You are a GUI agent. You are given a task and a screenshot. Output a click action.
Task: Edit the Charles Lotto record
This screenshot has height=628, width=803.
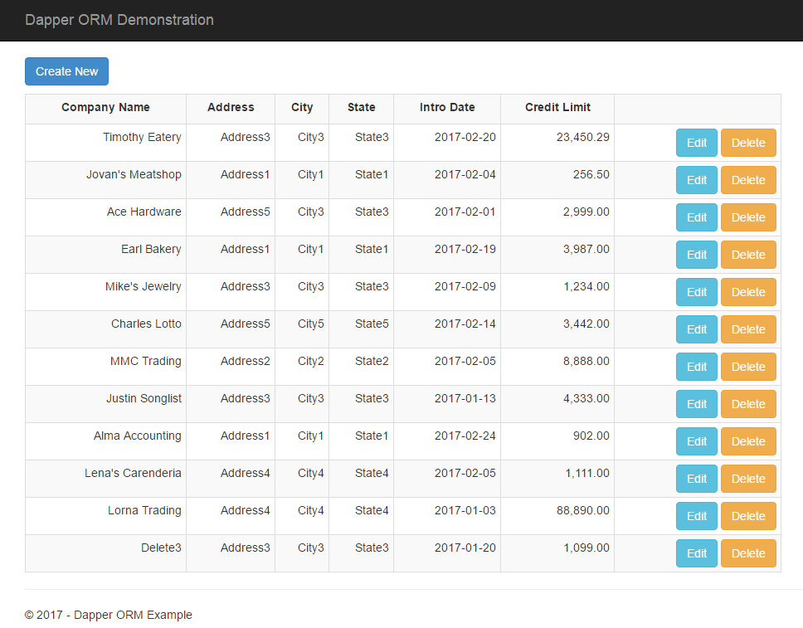click(696, 329)
